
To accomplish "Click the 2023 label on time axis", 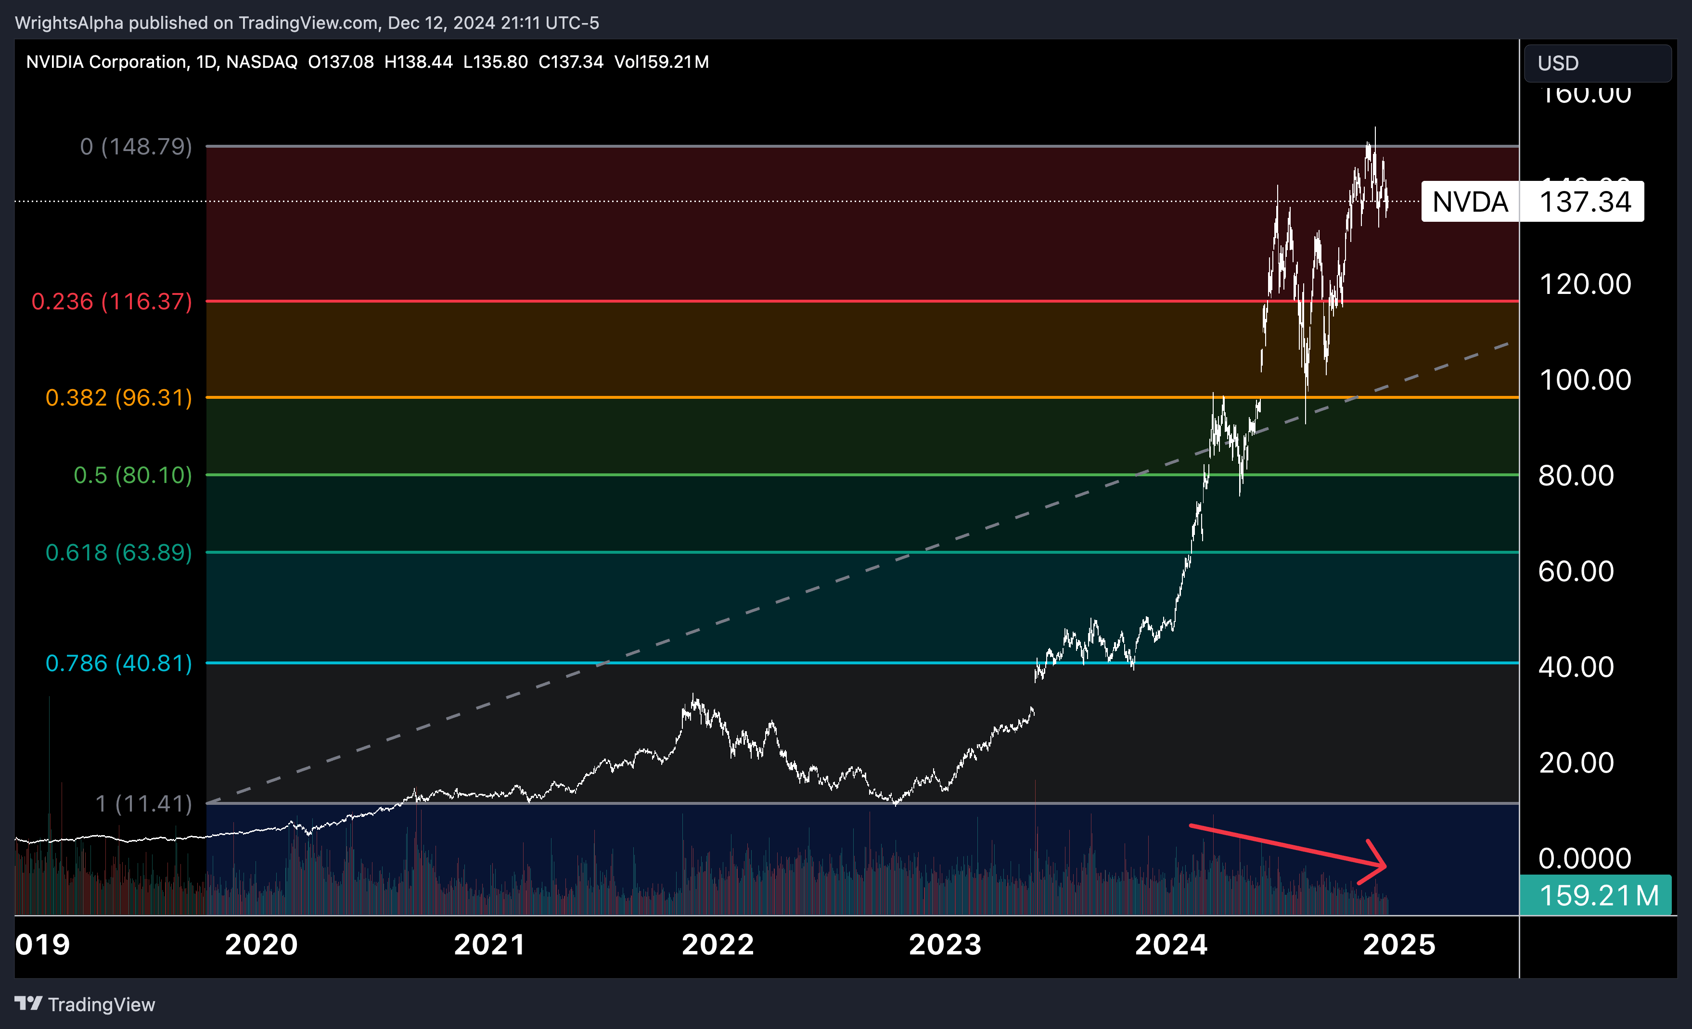I will (945, 944).
